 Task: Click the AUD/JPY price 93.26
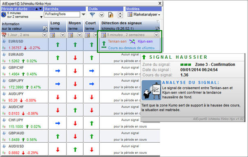click(x=13, y=100)
